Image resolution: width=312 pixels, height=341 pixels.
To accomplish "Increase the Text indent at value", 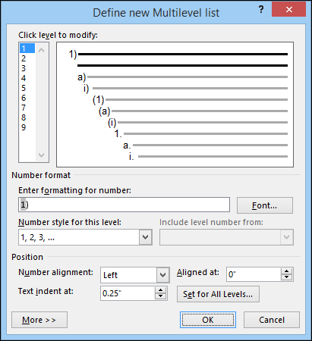I will pyautogui.click(x=160, y=290).
